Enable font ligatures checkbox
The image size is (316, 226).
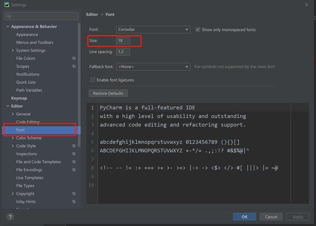(92, 80)
